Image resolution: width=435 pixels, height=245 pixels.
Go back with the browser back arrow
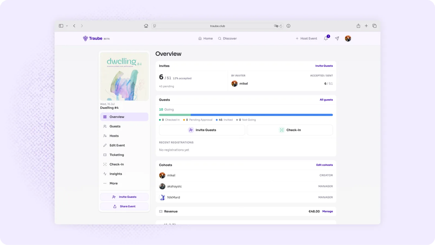pos(74,26)
